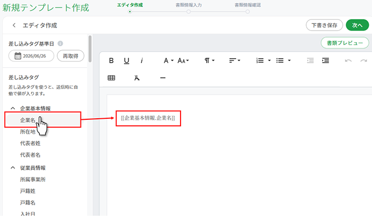
Task: Open the font color menu
Action: 168,61
